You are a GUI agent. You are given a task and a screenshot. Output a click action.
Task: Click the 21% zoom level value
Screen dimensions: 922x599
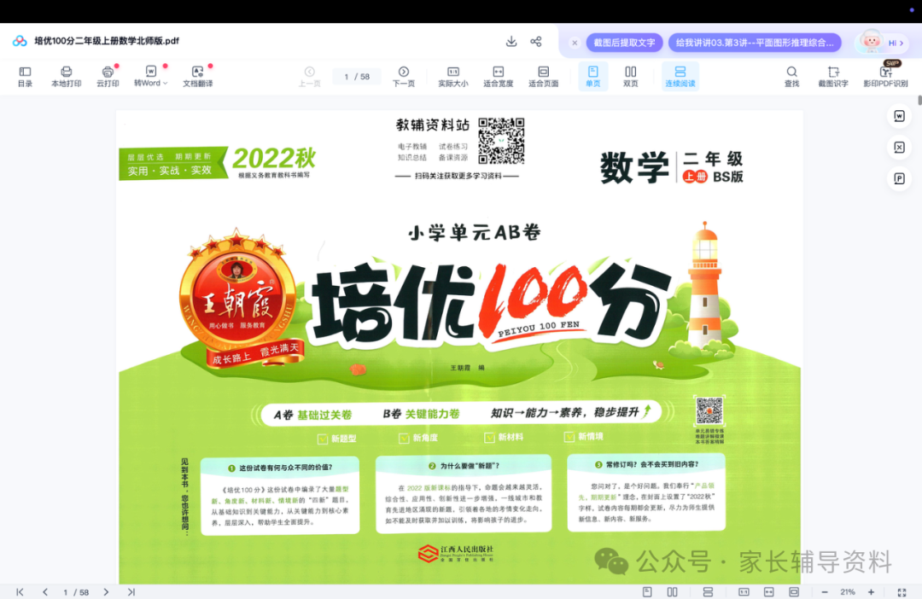click(848, 592)
